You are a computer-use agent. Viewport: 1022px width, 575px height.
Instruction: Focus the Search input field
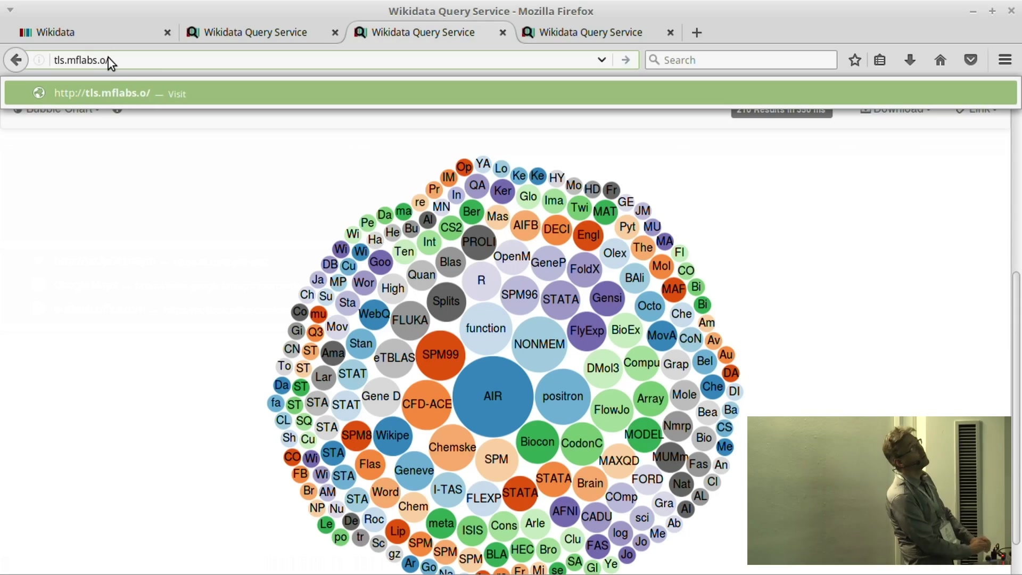pos(741,60)
